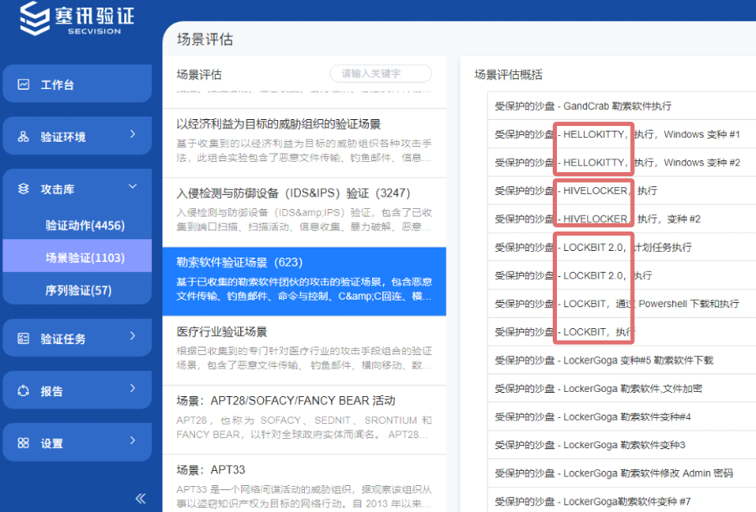Click the 工作台 dashboard icon
Image resolution: width=756 pixels, height=512 pixels.
coord(24,84)
